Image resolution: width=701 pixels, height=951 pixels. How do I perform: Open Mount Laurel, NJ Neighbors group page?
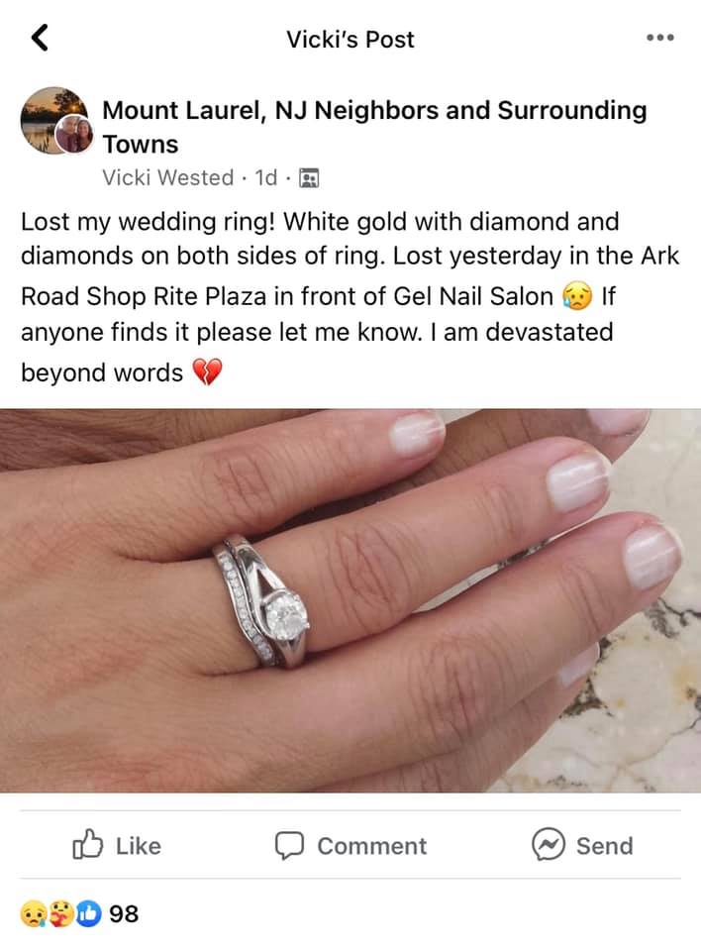coord(374,127)
